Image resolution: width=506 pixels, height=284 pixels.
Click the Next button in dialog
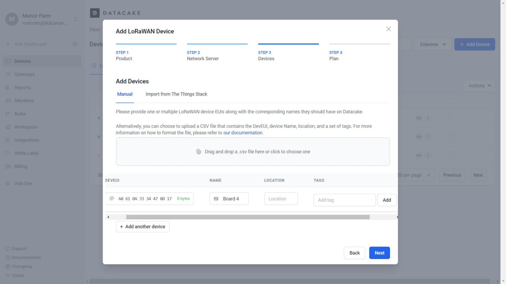(379, 253)
